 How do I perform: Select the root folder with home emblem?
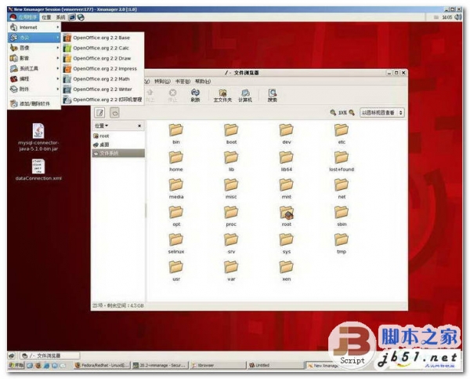pos(286,216)
